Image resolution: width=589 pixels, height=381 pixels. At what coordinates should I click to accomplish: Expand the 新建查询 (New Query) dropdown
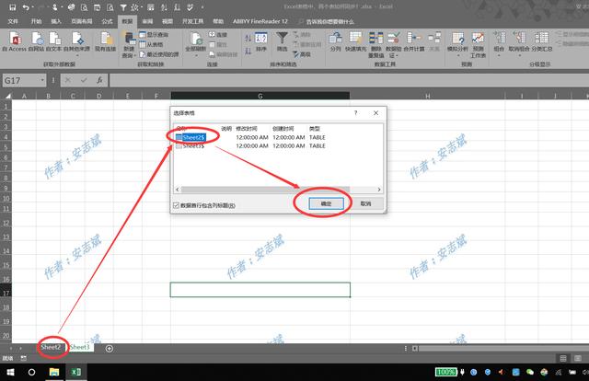[x=135, y=55]
